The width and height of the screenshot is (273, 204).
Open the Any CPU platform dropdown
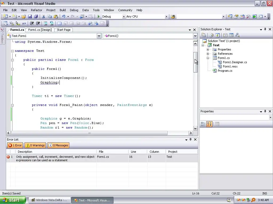point(166,17)
